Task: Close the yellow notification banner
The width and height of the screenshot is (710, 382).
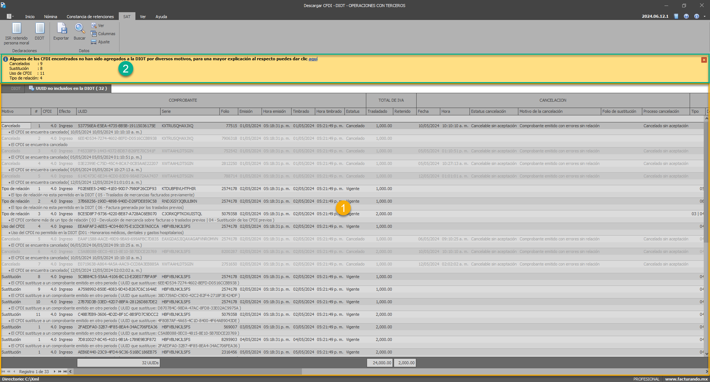Action: point(704,60)
